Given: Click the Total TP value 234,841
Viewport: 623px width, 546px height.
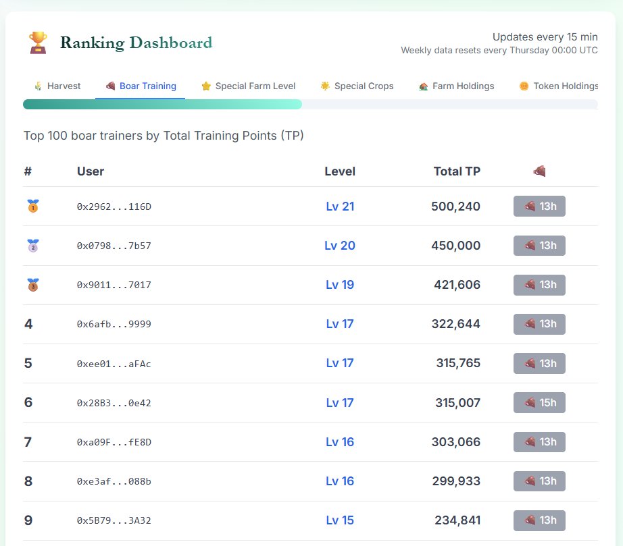Looking at the screenshot, I should (457, 520).
